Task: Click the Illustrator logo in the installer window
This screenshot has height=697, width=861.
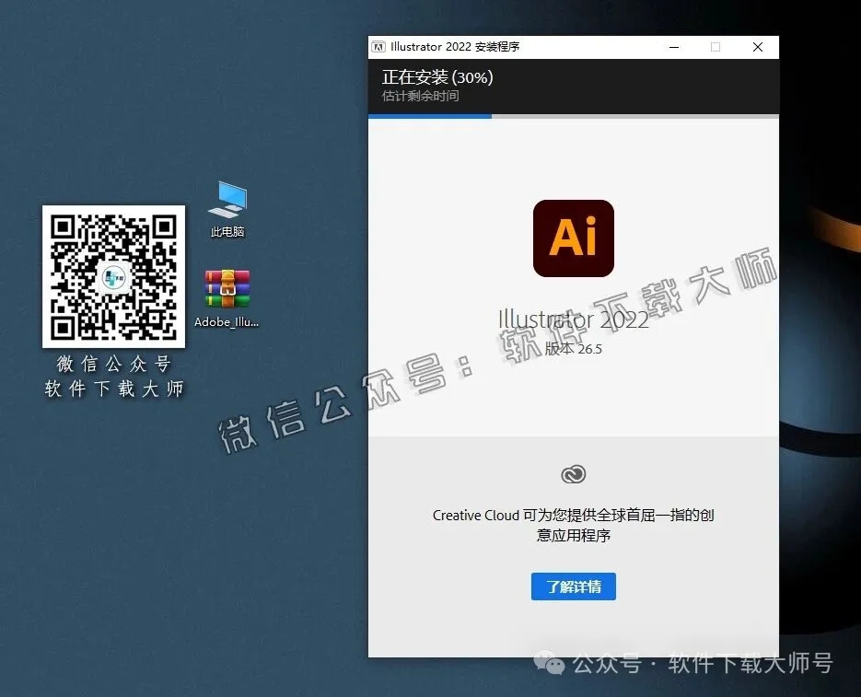Action: tap(573, 238)
